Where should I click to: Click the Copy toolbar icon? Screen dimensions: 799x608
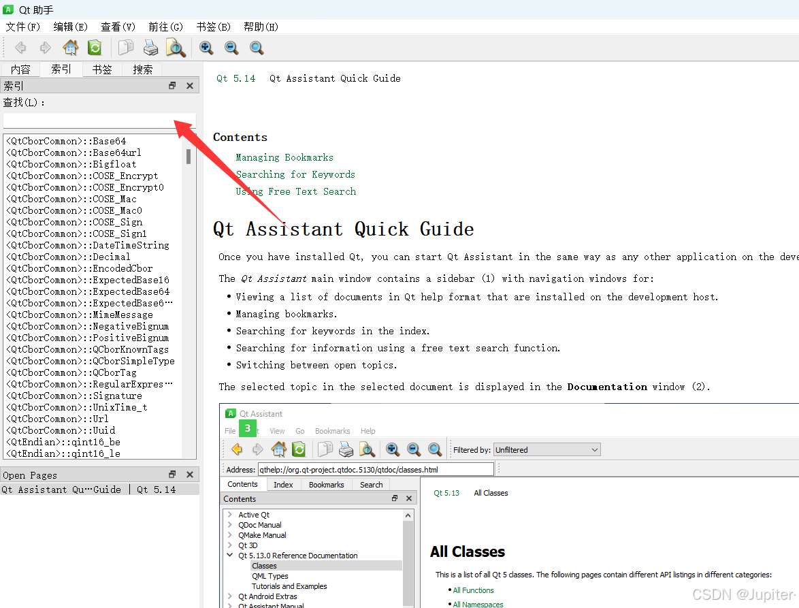[x=125, y=48]
